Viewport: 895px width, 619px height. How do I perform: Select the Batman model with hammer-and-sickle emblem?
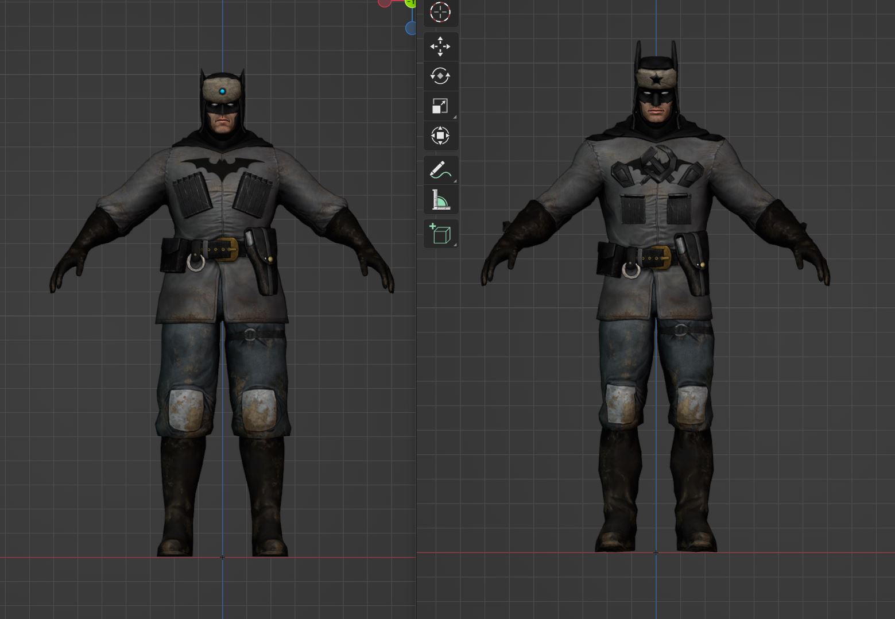(655, 296)
